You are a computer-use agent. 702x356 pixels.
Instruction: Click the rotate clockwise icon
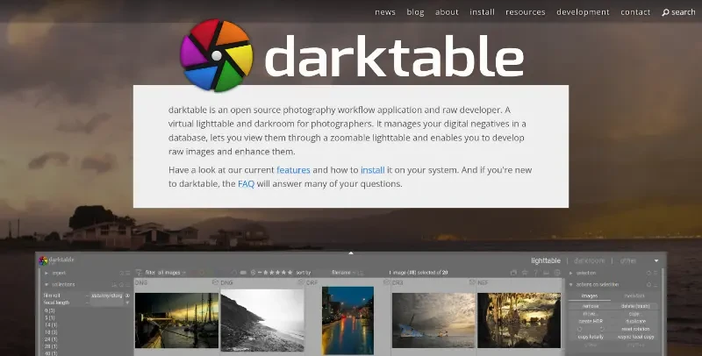click(x=602, y=329)
